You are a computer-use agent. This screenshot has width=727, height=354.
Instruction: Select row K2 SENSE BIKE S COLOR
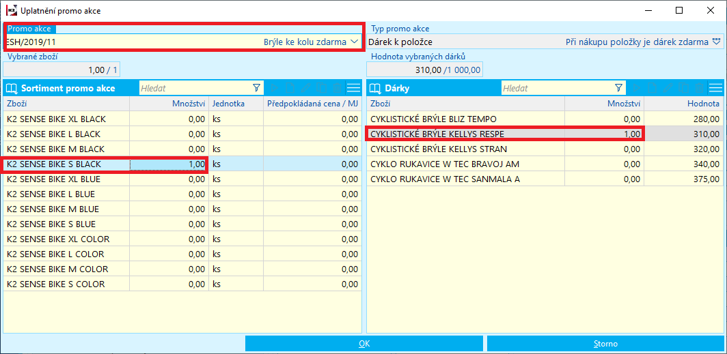click(182, 284)
